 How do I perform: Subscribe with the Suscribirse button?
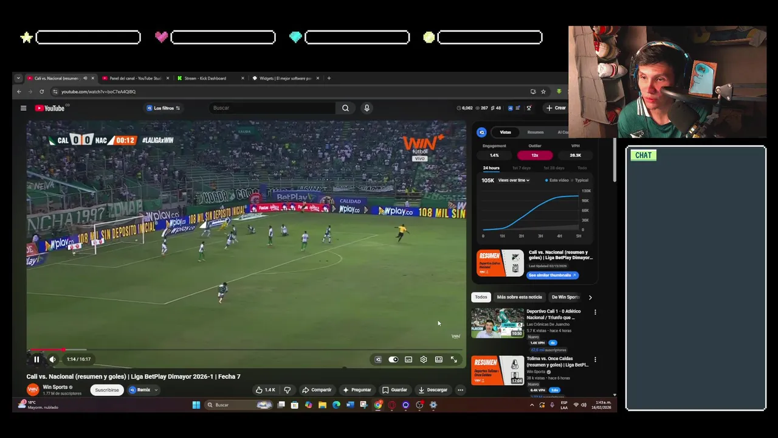pyautogui.click(x=107, y=390)
